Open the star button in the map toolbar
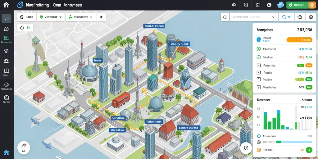 (101, 17)
